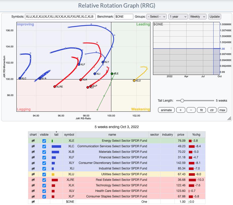Viewport: 233px width, 205px height.
Task: Toggle visible checkbox for XLF
Action: (44, 158)
